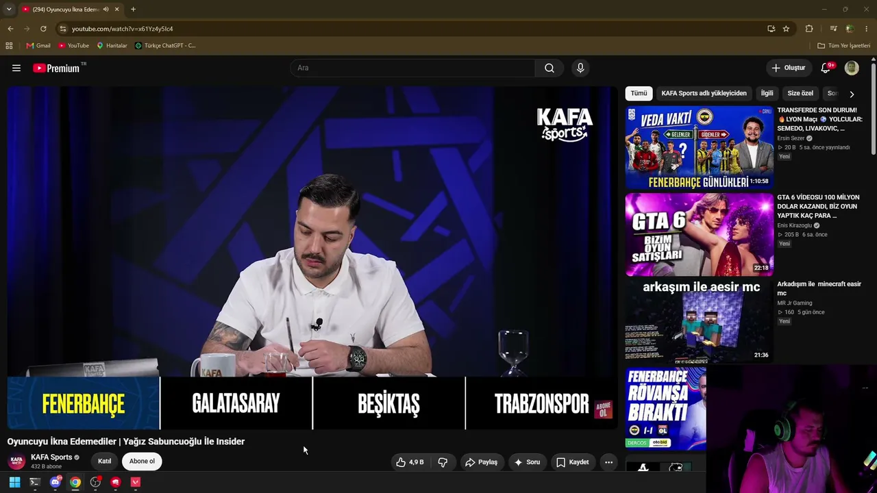Open the Oluştur create menu

pos(789,68)
